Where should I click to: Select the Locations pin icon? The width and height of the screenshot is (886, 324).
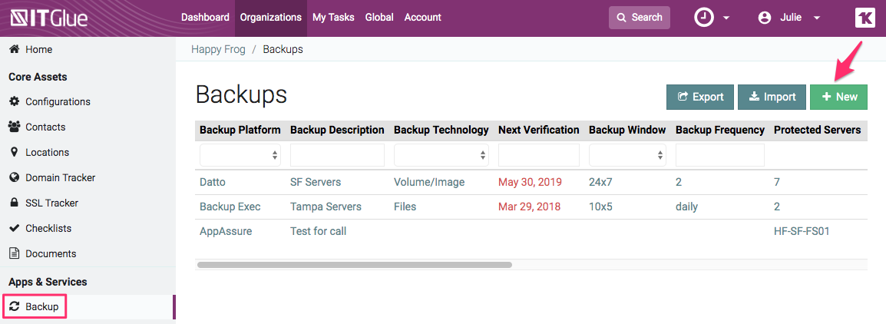[14, 152]
